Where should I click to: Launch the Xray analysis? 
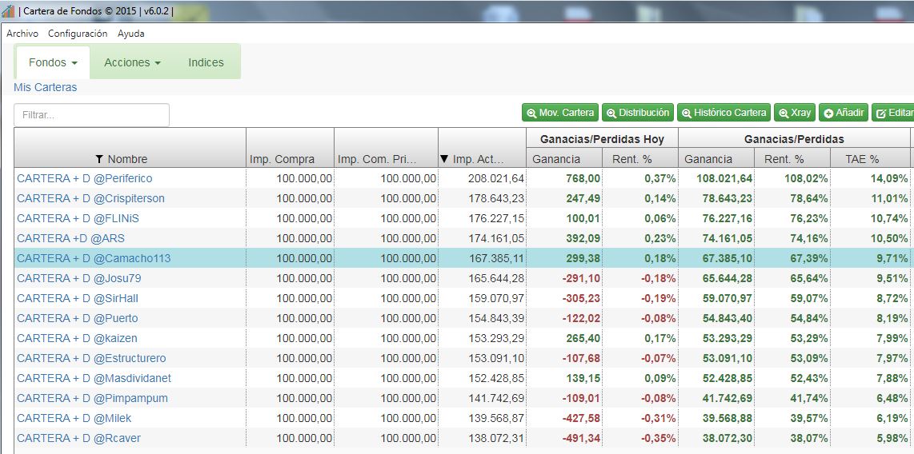794,113
